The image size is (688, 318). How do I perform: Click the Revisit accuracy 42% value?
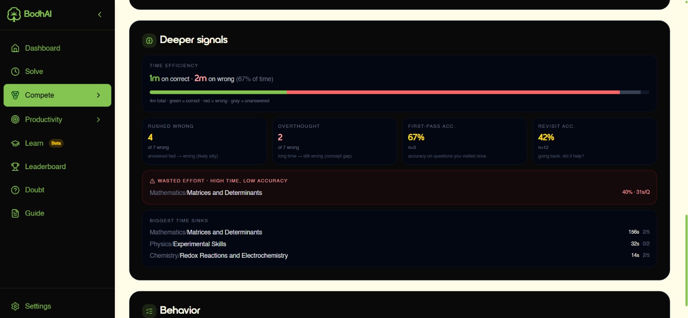coord(546,137)
